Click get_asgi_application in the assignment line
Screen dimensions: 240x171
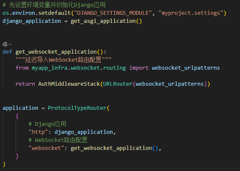(103, 21)
